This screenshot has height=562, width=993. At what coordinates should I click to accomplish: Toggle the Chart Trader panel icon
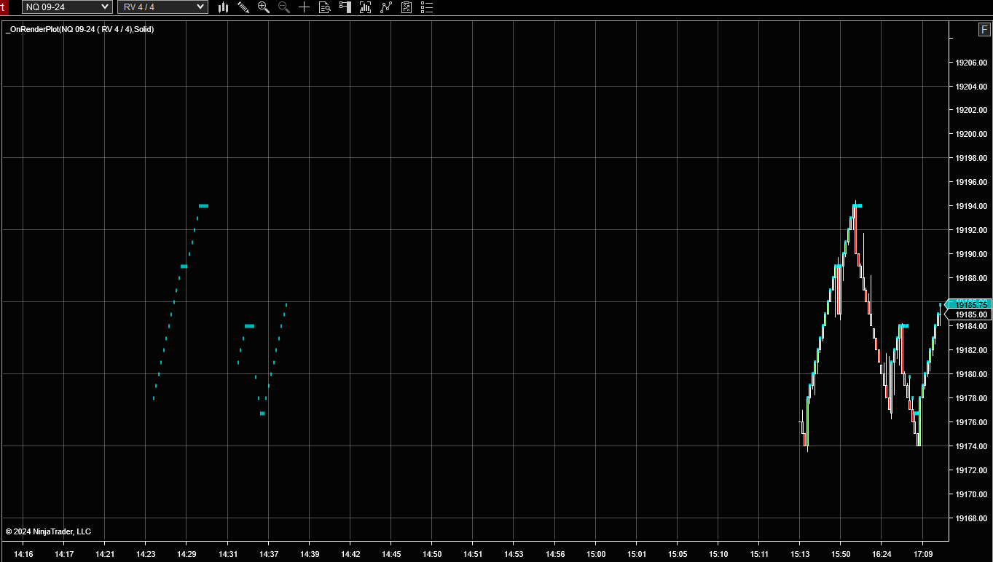point(345,7)
